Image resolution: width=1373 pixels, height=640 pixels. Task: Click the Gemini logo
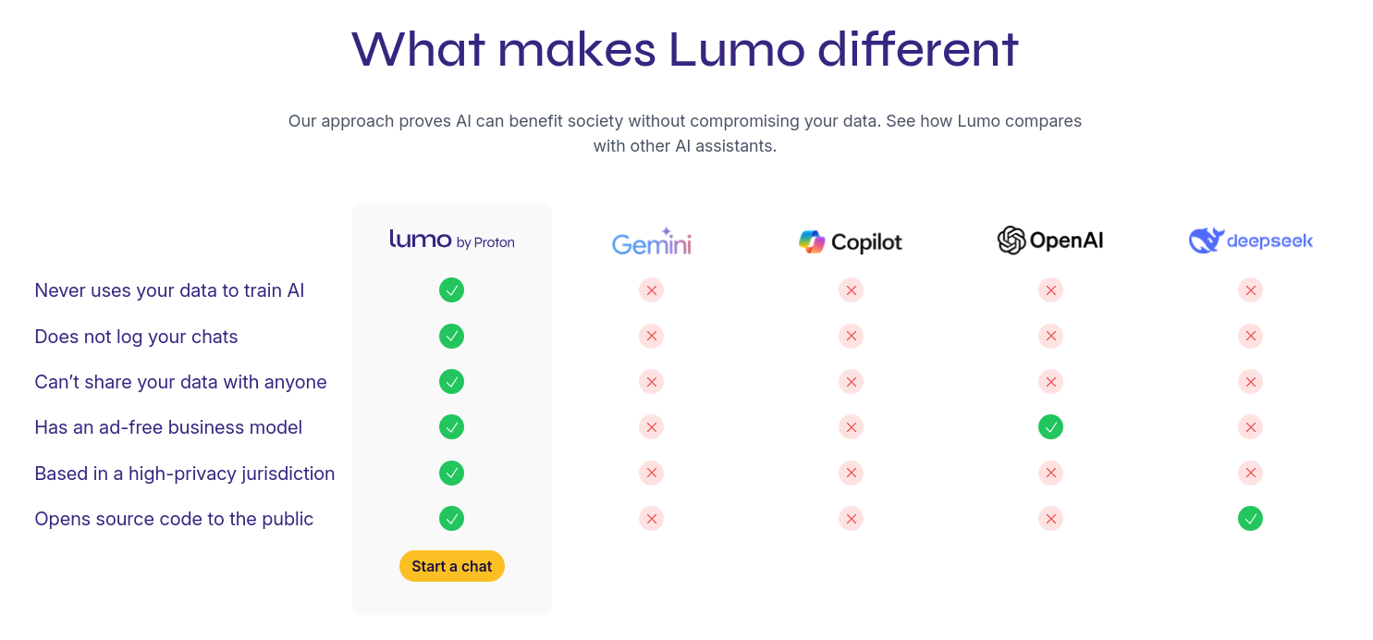click(651, 242)
